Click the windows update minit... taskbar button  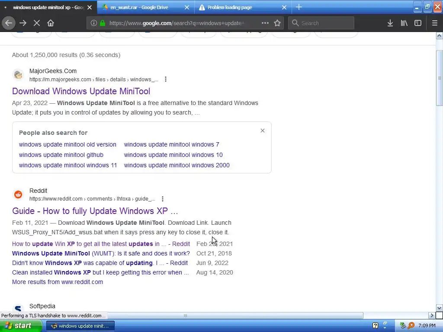[80, 326]
